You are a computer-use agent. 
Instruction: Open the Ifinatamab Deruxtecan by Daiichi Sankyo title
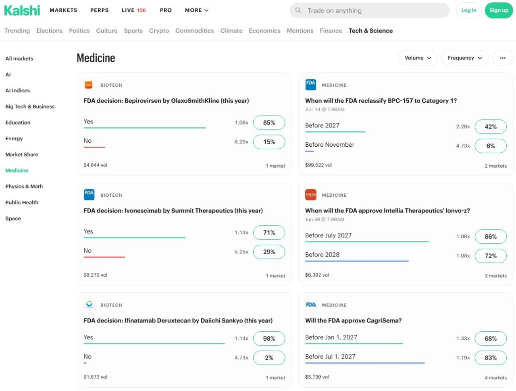(178, 321)
